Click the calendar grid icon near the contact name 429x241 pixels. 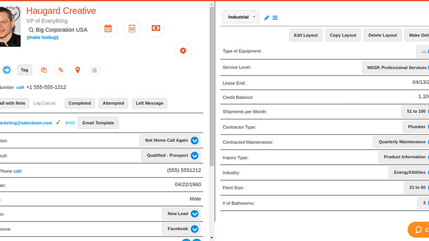[x=108, y=28]
